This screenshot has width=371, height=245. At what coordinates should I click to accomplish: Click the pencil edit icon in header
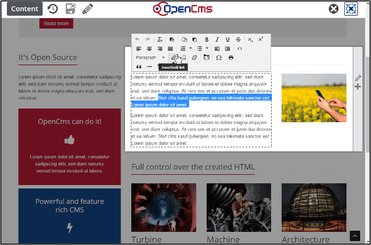[87, 9]
